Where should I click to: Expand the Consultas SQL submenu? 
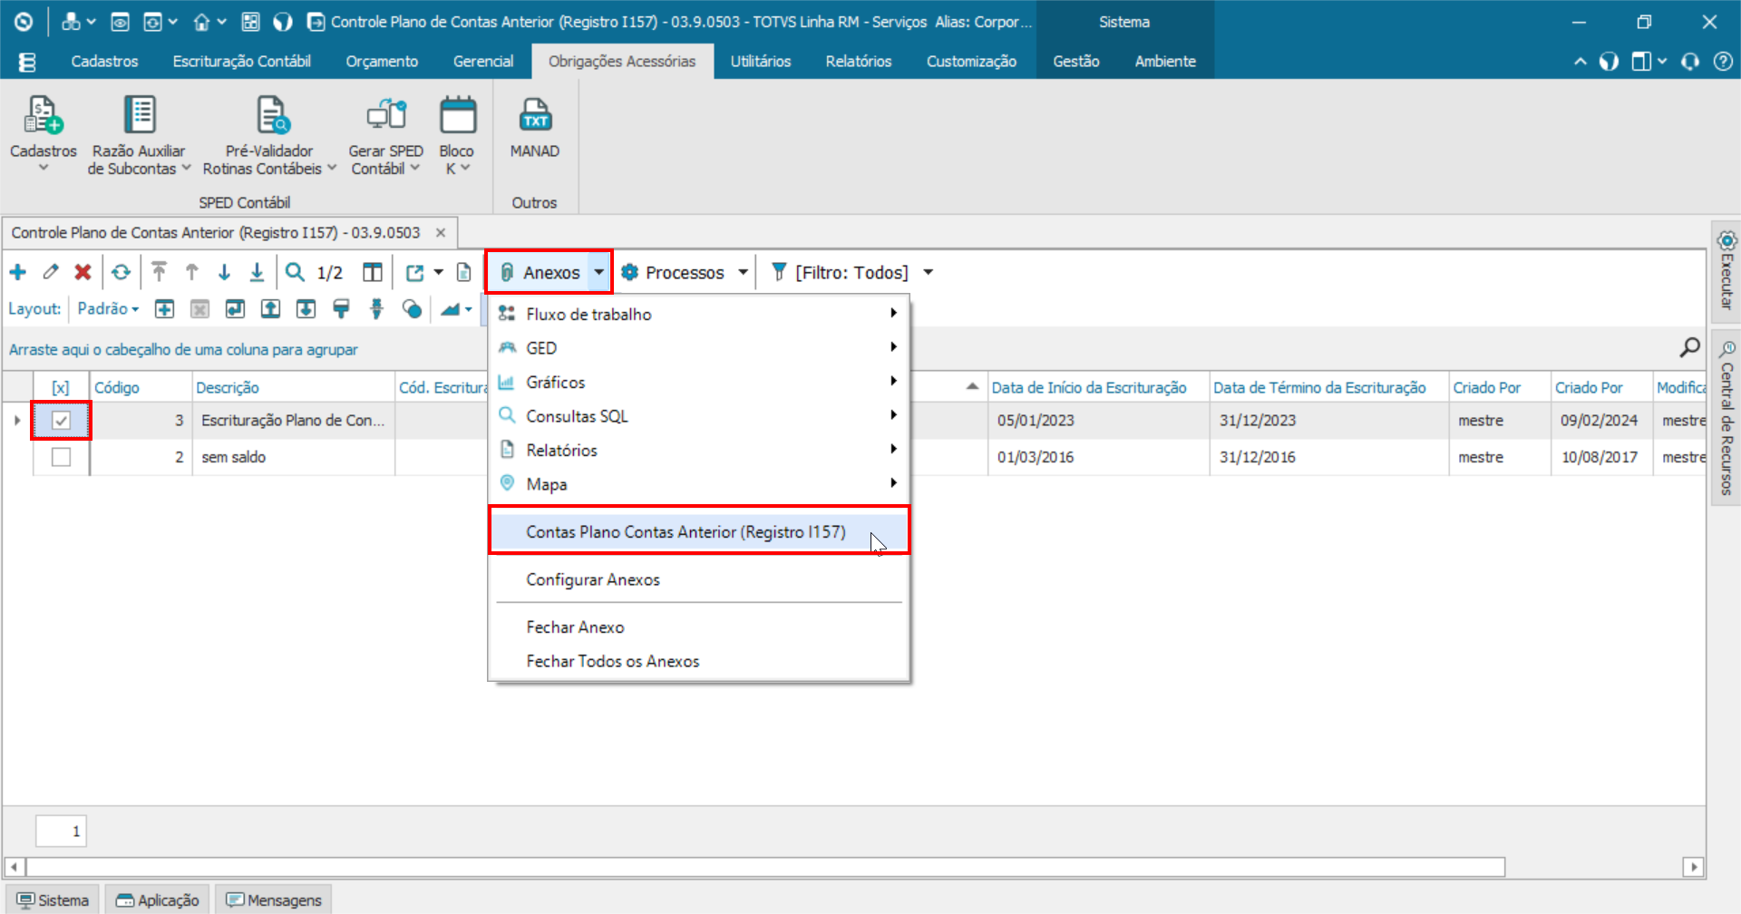699,416
